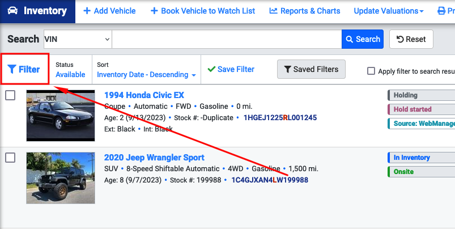Viewport: 455px width, 229px height.
Task: Click VIN link 1C4GJXAN4LW199988
Action: coord(270,180)
